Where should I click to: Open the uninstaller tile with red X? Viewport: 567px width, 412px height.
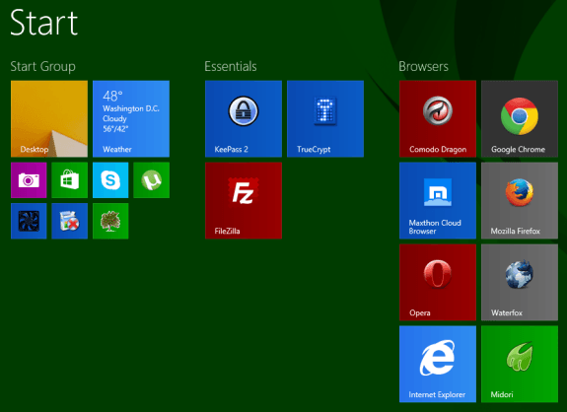tap(69, 221)
